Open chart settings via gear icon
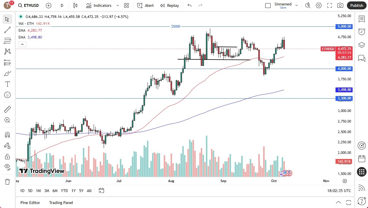368x208 pixels. click(318, 5)
